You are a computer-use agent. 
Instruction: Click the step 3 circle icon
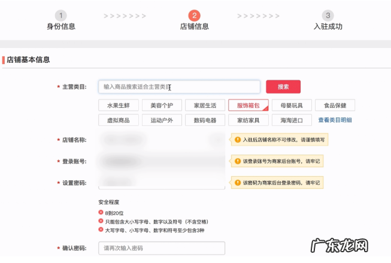tap(328, 16)
